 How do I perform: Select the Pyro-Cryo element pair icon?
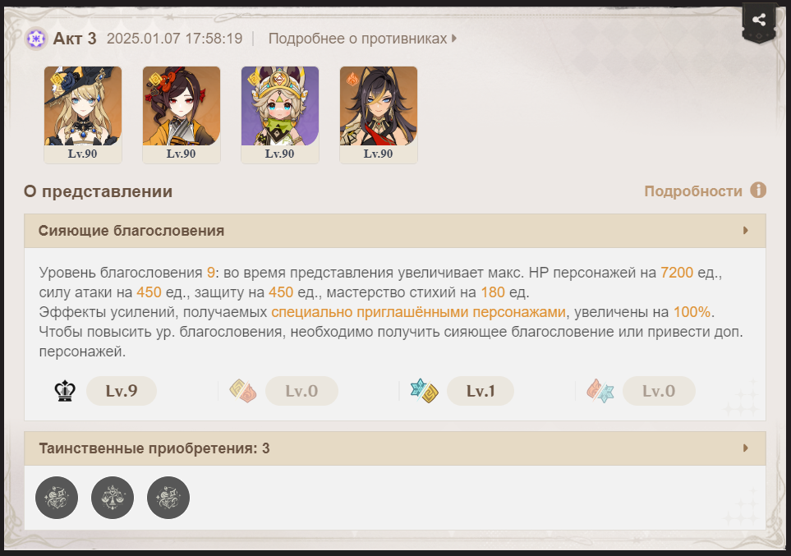pos(600,391)
